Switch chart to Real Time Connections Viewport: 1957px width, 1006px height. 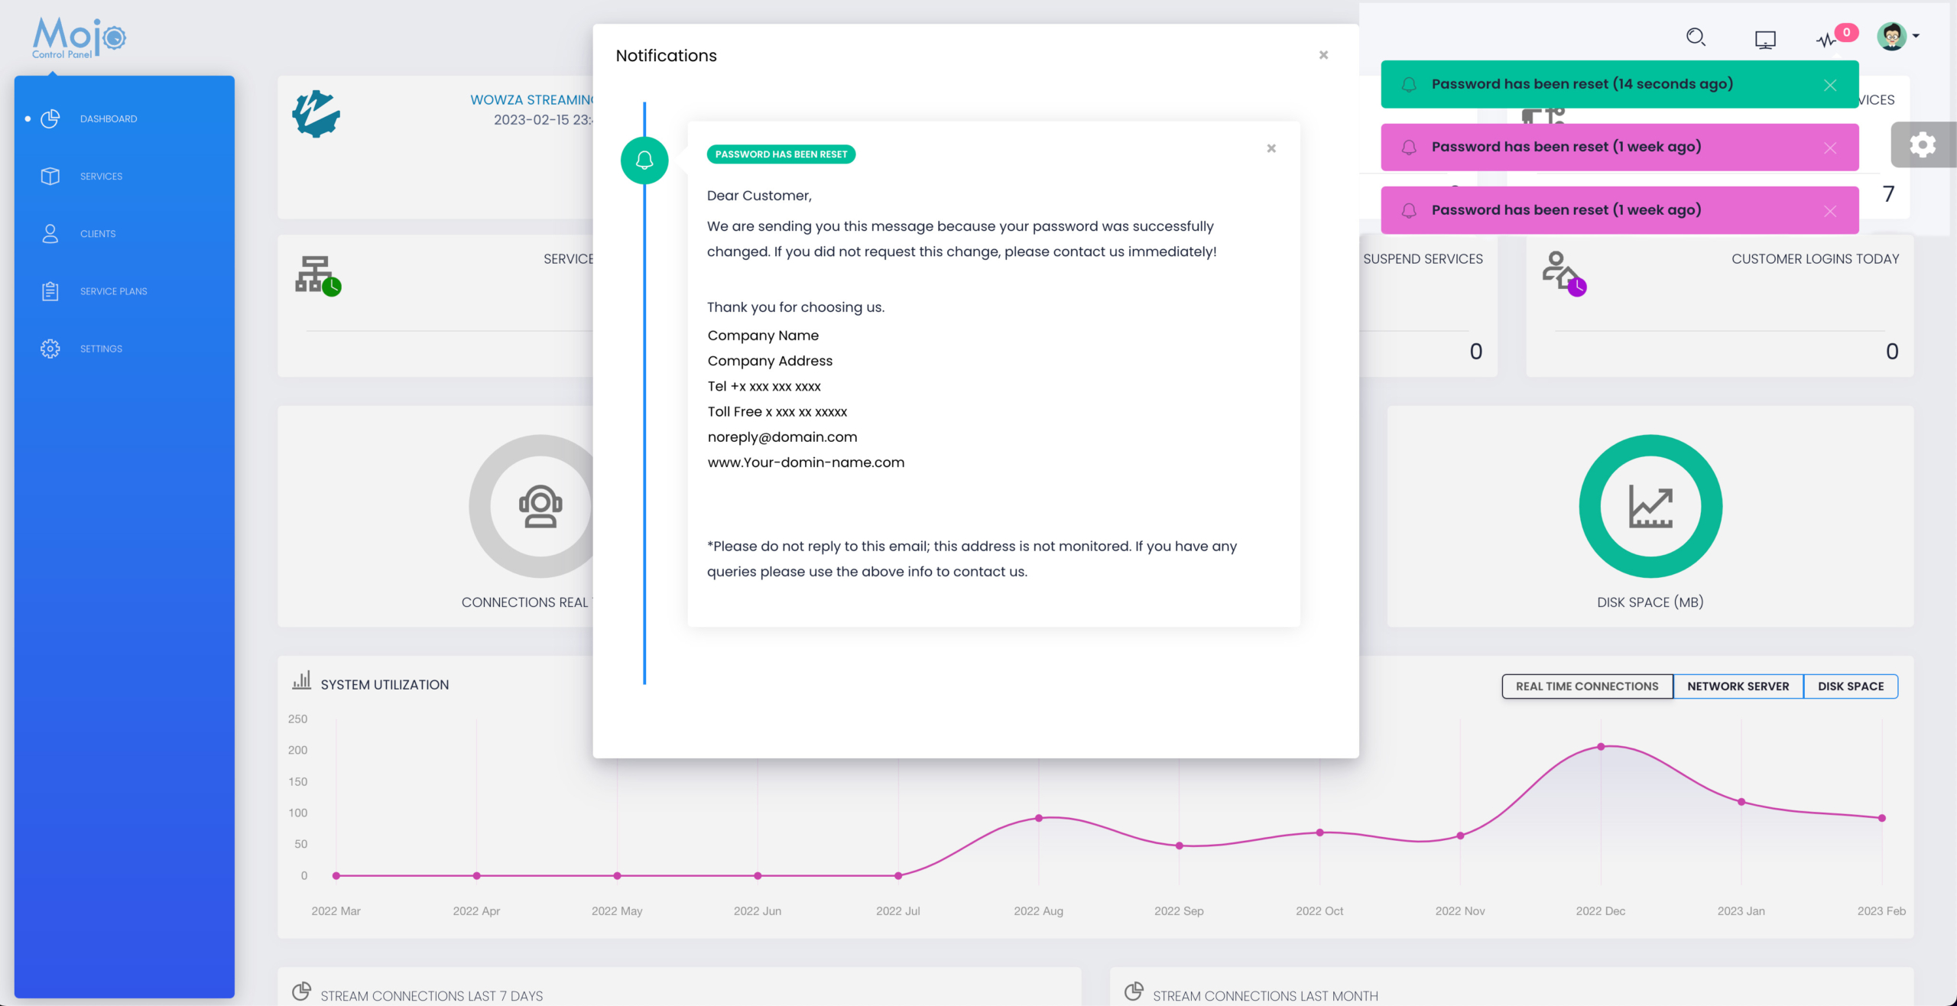[1587, 686]
